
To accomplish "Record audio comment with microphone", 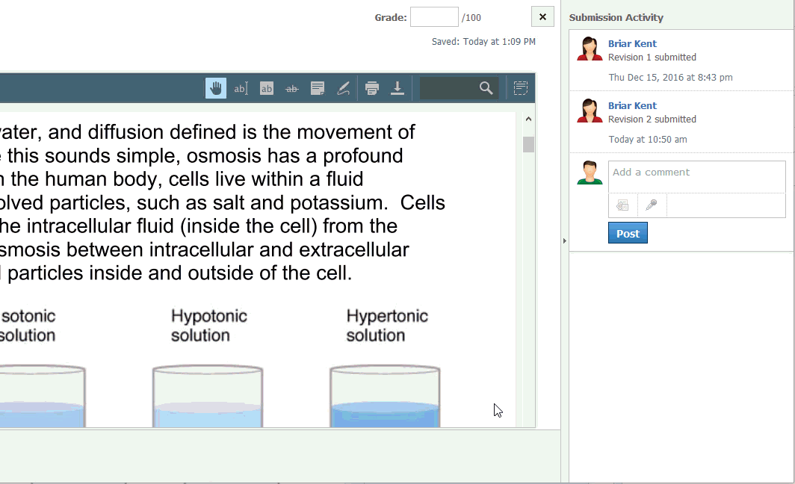I will pyautogui.click(x=652, y=205).
